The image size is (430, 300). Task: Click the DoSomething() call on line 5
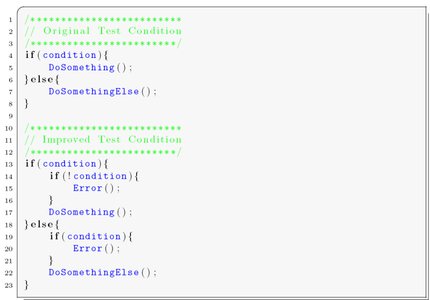click(90, 67)
